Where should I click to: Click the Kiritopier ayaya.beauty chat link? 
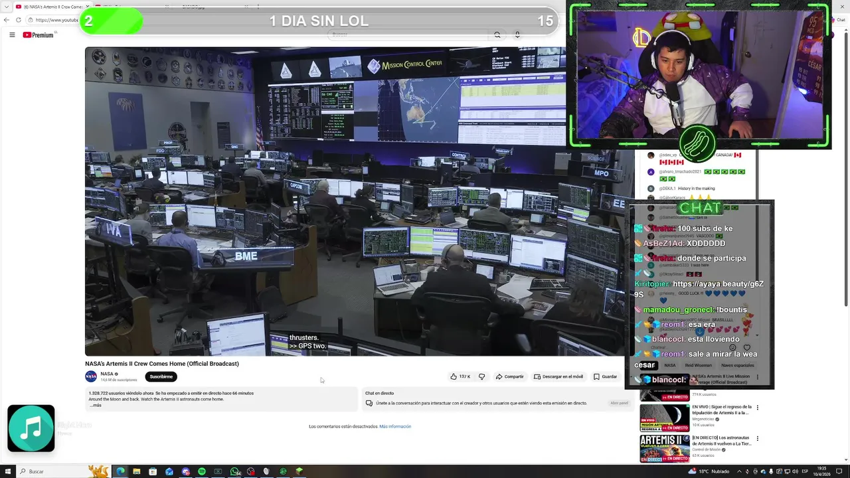tap(699, 288)
